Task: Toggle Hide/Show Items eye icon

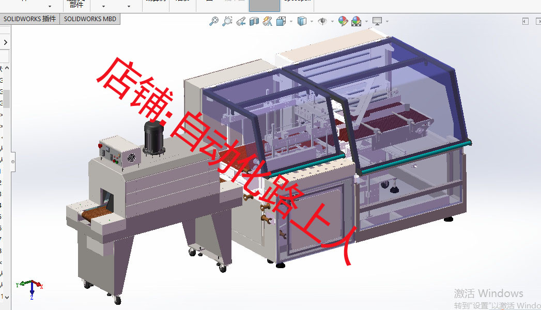Action: (322, 21)
